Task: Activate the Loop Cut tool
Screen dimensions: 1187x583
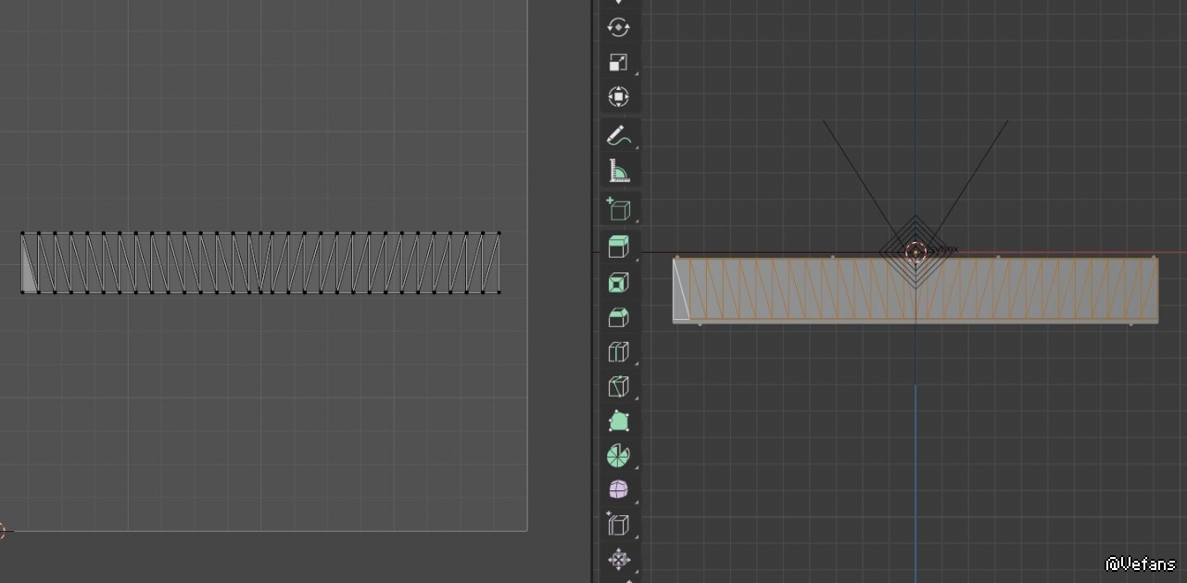Action: (x=618, y=352)
